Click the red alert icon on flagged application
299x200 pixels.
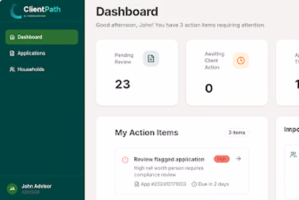tap(125, 159)
